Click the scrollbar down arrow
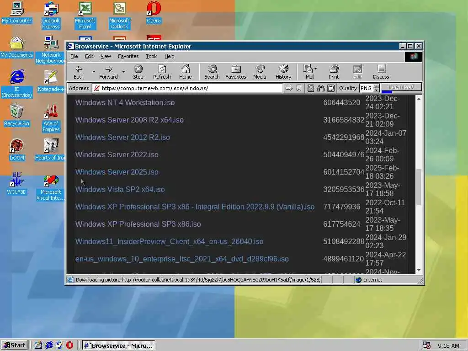 click(x=419, y=270)
